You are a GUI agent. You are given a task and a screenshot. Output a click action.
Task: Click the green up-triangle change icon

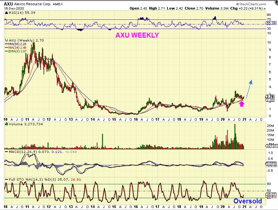click(x=265, y=9)
